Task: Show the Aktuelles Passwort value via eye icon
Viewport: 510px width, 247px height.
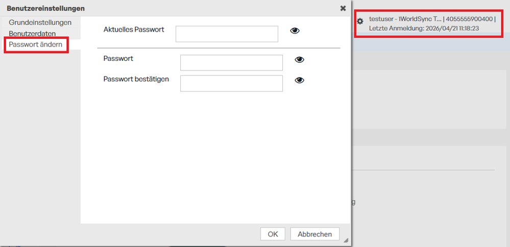Action: (295, 31)
